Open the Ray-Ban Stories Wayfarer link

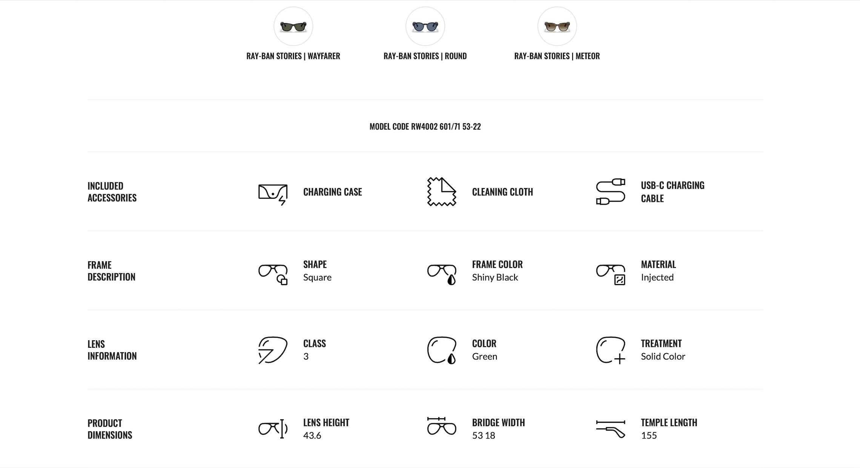click(293, 56)
